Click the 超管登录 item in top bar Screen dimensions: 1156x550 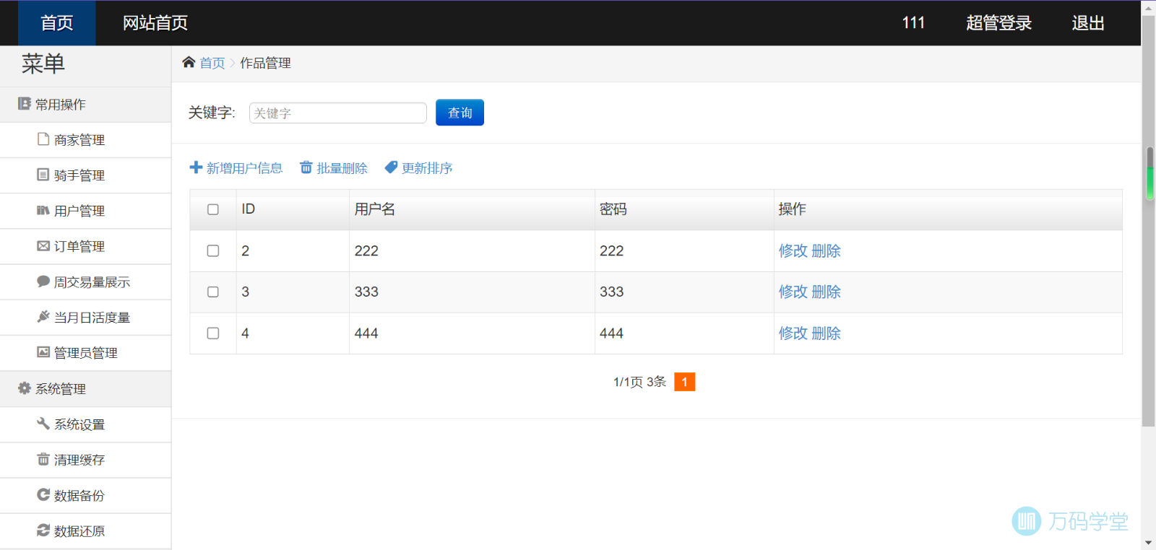pyautogui.click(x=998, y=23)
